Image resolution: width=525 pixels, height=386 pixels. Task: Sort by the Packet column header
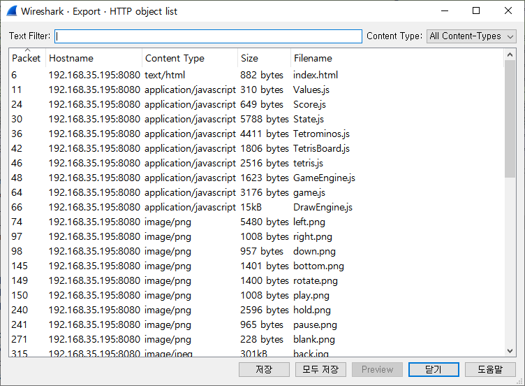pyautogui.click(x=26, y=58)
